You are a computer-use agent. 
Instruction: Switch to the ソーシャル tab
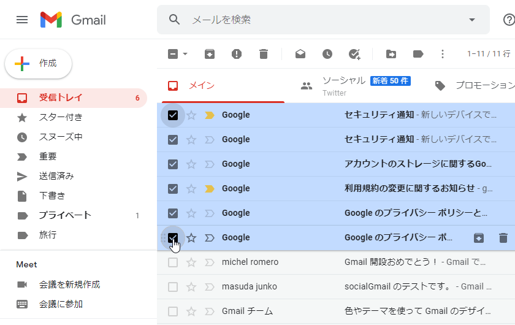click(x=356, y=86)
